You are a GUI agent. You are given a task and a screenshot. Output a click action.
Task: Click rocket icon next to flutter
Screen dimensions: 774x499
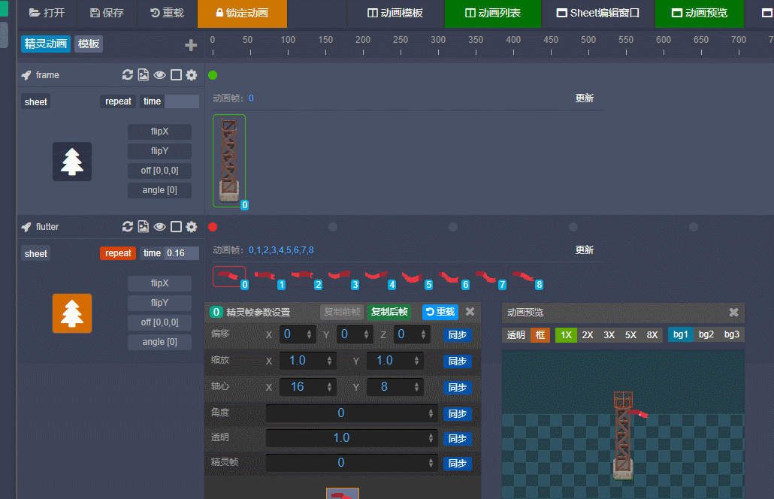click(26, 227)
